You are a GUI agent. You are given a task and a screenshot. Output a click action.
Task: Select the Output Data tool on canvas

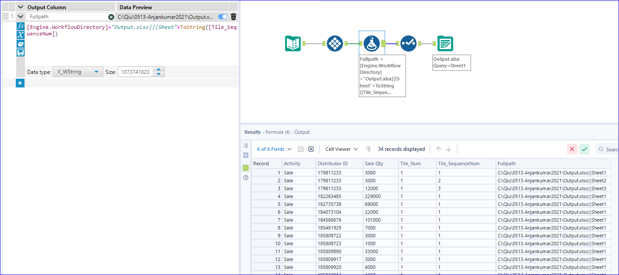[x=445, y=44]
